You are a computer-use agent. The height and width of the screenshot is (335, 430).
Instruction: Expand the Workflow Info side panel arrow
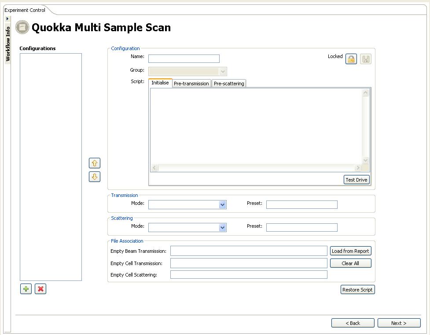point(7,19)
